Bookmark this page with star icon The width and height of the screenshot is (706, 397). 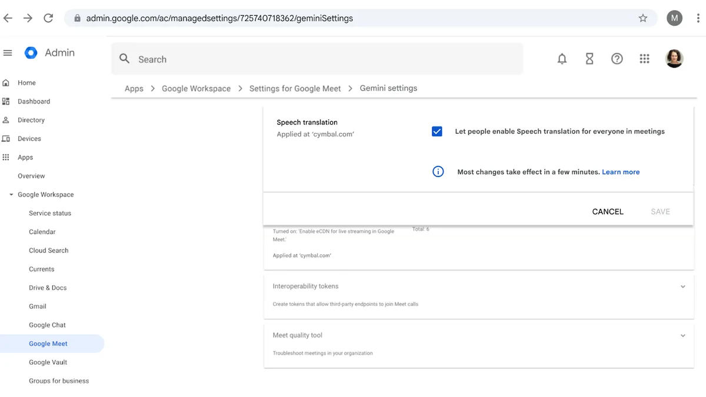click(643, 18)
